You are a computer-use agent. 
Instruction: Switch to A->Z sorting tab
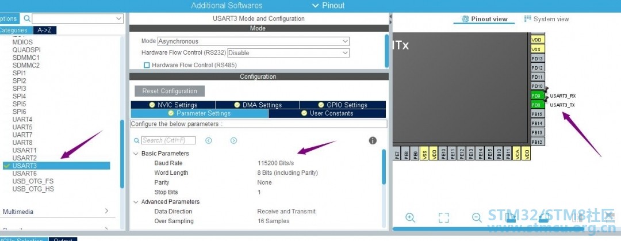(x=45, y=30)
